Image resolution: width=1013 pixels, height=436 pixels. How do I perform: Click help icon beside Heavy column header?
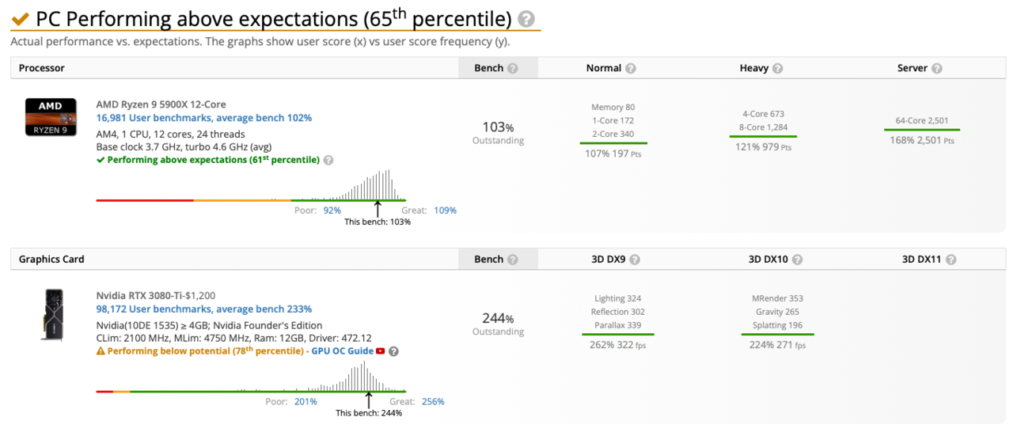click(x=778, y=68)
